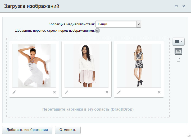The image size is (191, 137).
Task: Remove the third image with the X icon
Action: coord(159,92)
